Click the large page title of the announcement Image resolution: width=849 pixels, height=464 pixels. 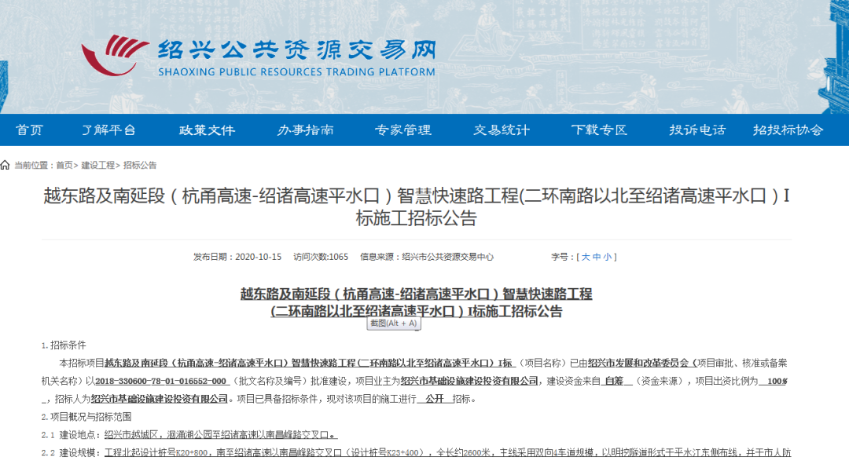pos(416,206)
